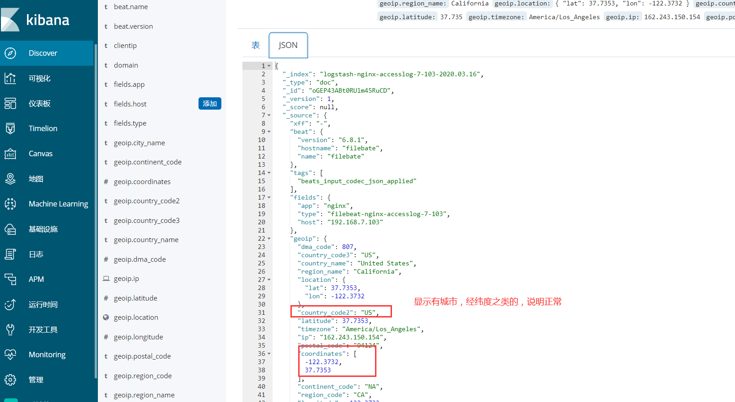Collapse the location object on line 27

coord(269,280)
